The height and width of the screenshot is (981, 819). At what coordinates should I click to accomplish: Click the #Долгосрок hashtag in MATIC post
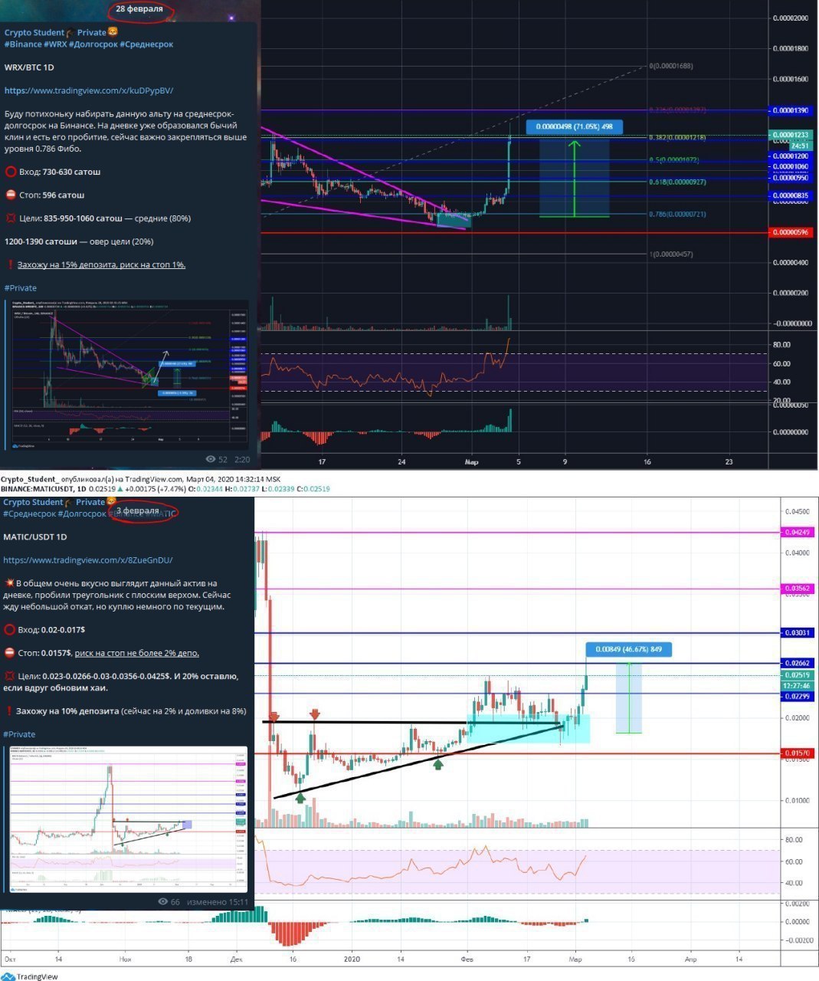pyautogui.click(x=82, y=513)
